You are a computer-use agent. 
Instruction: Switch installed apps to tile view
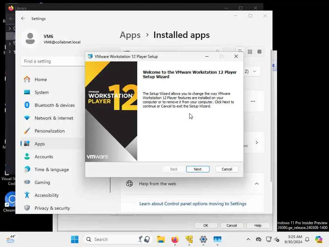pos(260,52)
